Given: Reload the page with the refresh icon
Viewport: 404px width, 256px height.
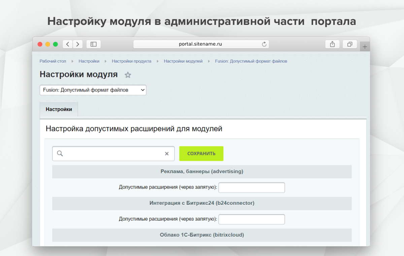Looking at the screenshot, I should coord(265,44).
